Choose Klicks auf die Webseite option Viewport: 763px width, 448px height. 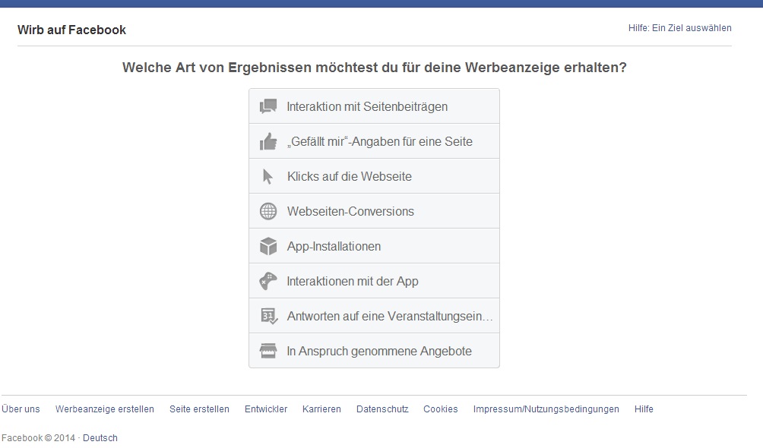point(350,176)
